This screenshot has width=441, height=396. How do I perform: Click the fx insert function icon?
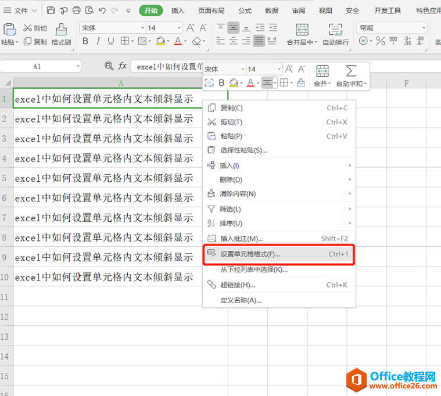click(123, 66)
